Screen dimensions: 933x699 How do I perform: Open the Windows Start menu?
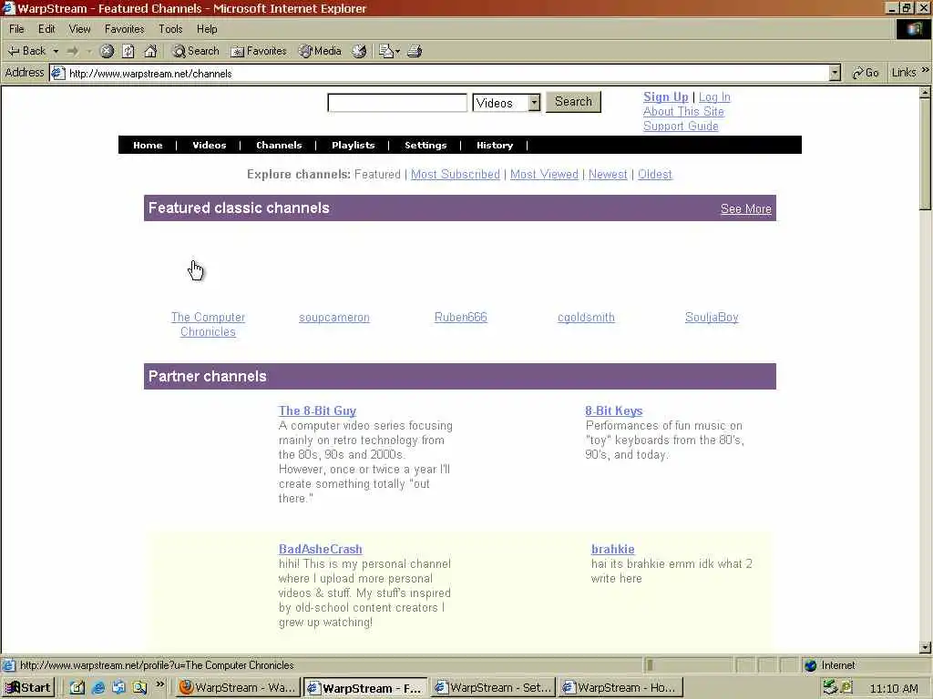coord(28,688)
